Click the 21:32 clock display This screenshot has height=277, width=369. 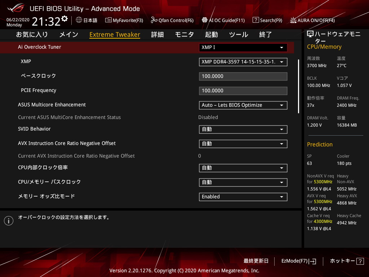tap(46, 22)
